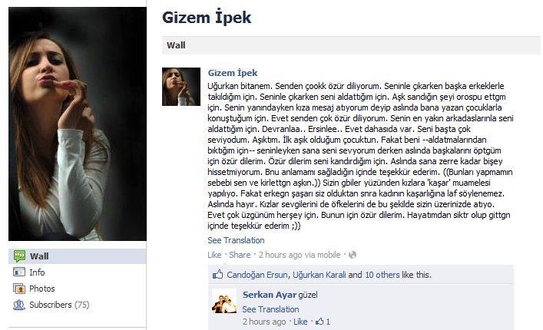
Task: Share the main post
Action: [240, 255]
